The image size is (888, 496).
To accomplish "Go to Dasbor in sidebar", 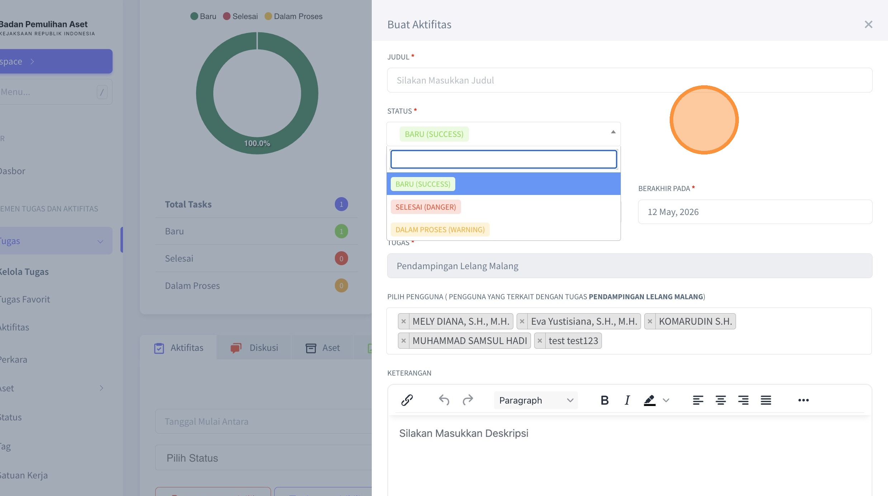I will click(13, 171).
